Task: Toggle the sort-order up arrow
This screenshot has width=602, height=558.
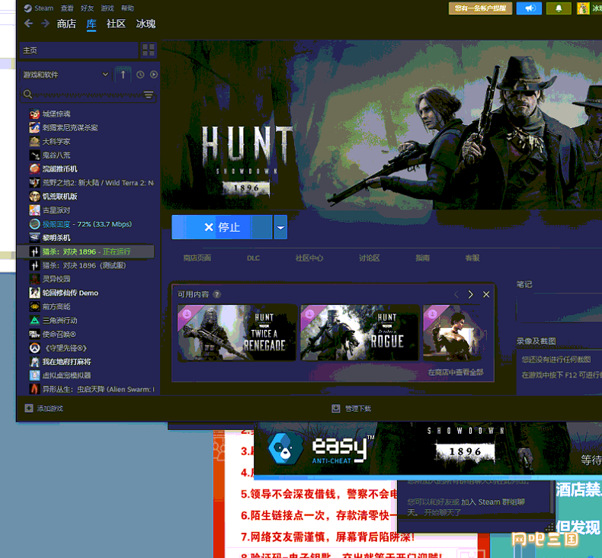Action: [123, 75]
